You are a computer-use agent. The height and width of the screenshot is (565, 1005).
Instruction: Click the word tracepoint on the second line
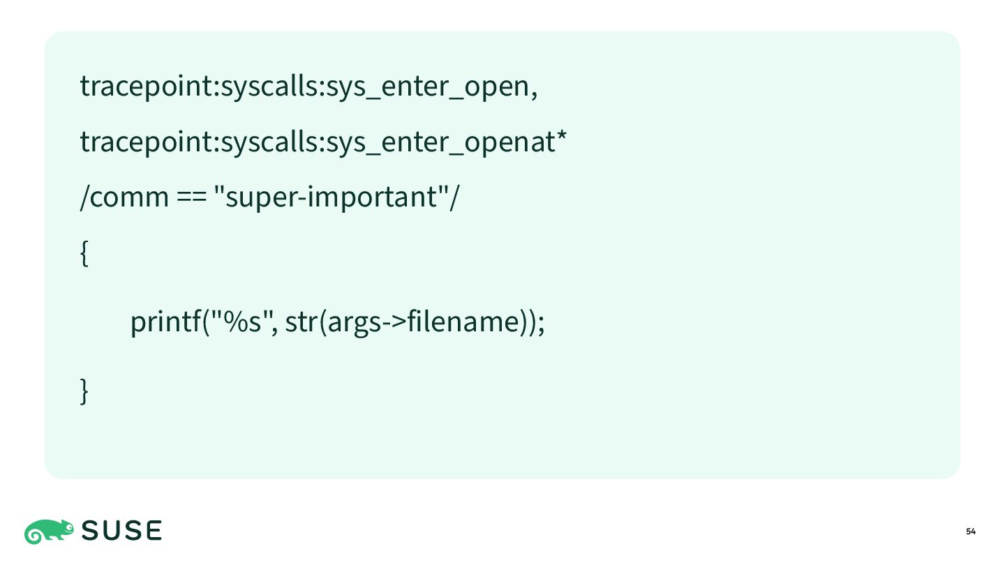[147, 142]
